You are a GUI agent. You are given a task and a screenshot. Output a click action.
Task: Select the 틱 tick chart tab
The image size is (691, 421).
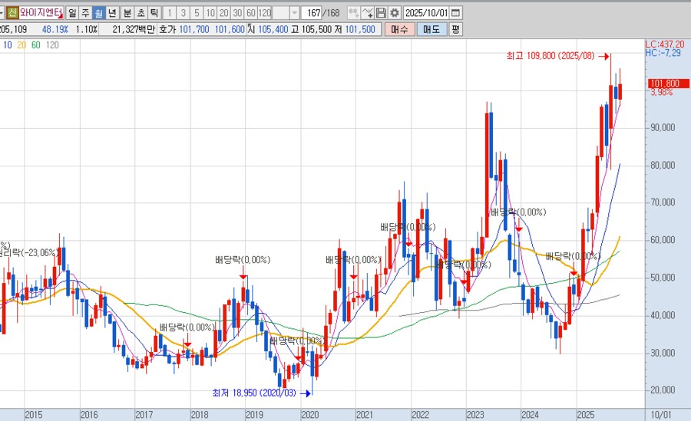(x=154, y=13)
